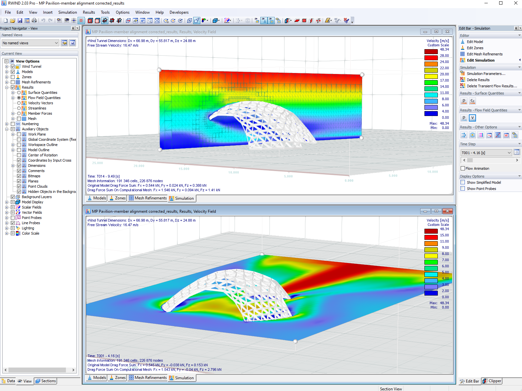Viewport: 522px width, 391px height.
Task: Click the Print icon in the toolbar
Action: (x=34, y=20)
